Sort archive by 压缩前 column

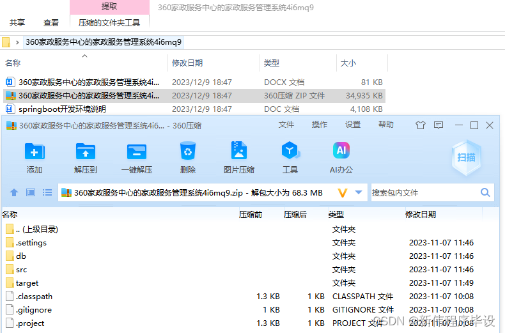click(x=250, y=215)
